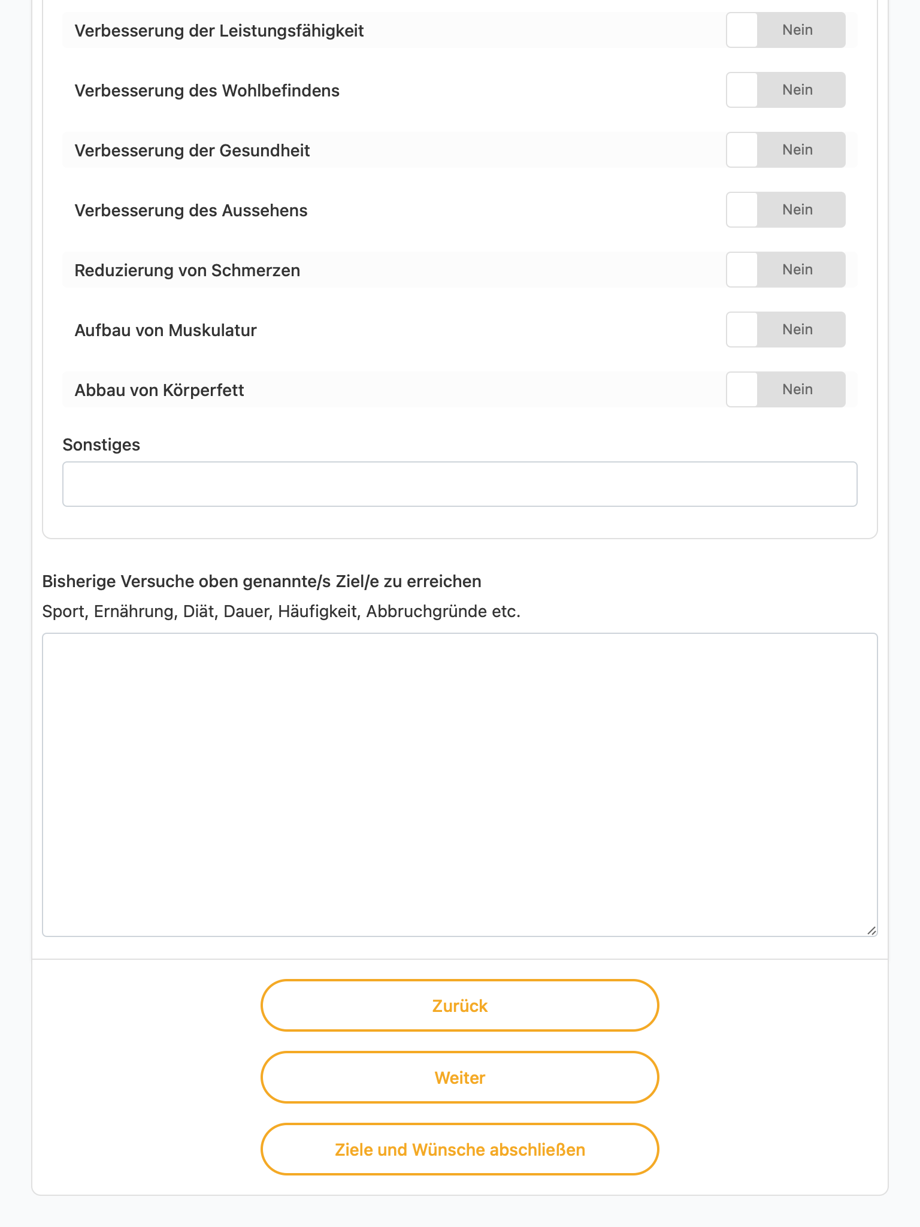
Task: Click the Zurück button
Action: tap(460, 1005)
